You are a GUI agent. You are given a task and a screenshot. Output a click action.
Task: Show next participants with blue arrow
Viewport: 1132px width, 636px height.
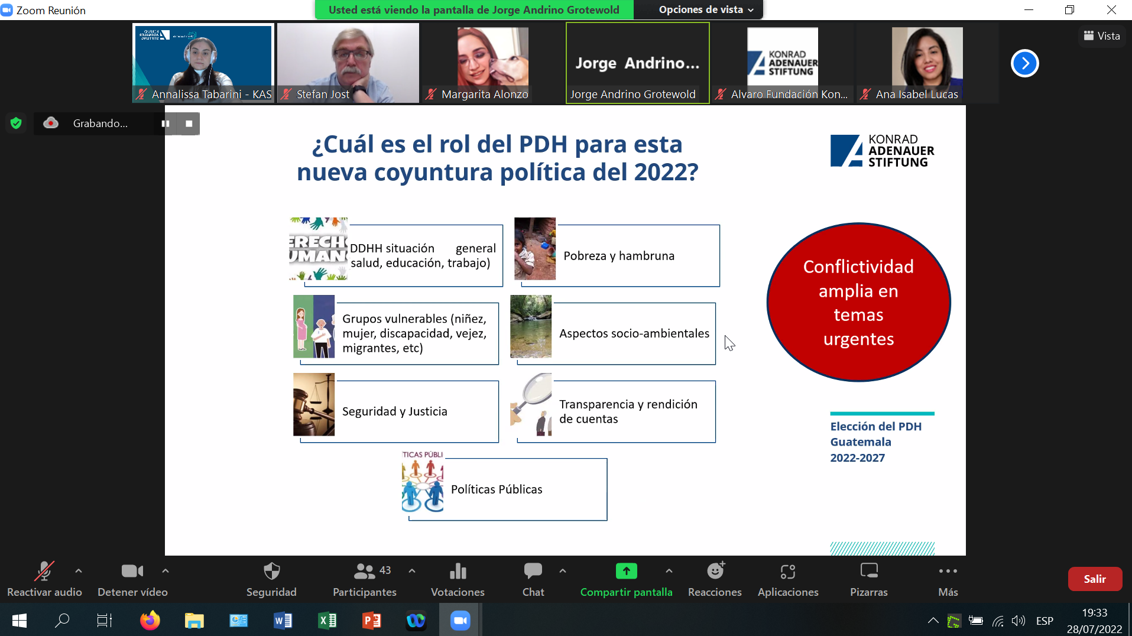(x=1024, y=63)
